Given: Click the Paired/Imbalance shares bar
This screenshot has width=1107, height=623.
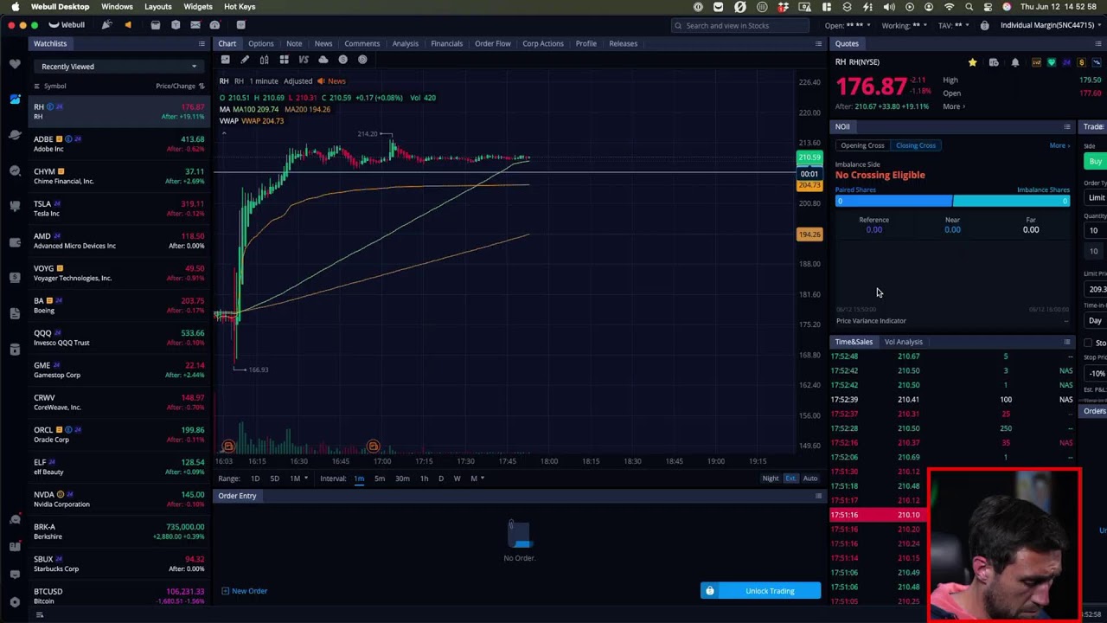Looking at the screenshot, I should click(x=952, y=201).
